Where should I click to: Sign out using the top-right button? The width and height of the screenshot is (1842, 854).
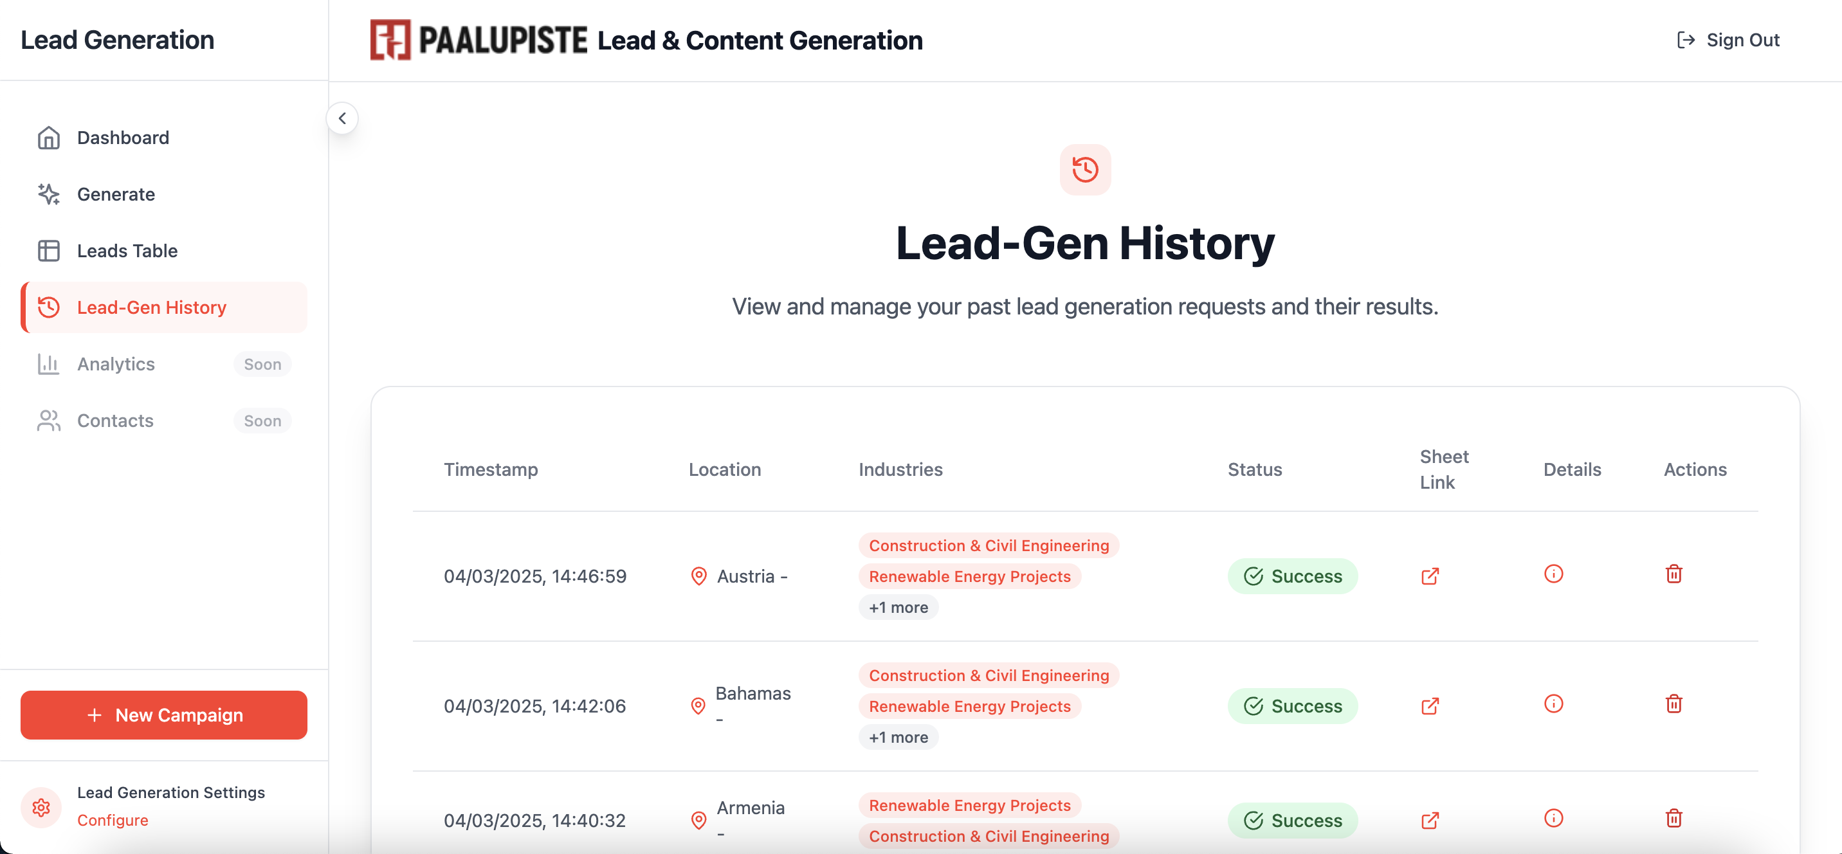point(1728,40)
